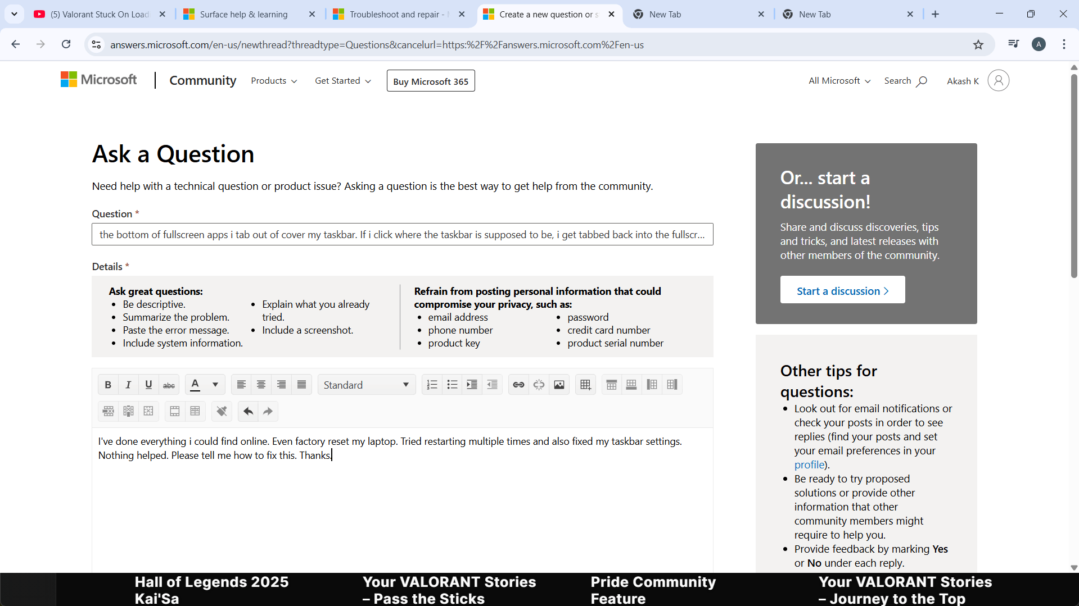This screenshot has height=606, width=1079.
Task: Insert a hyperlink into the details
Action: [x=518, y=384]
